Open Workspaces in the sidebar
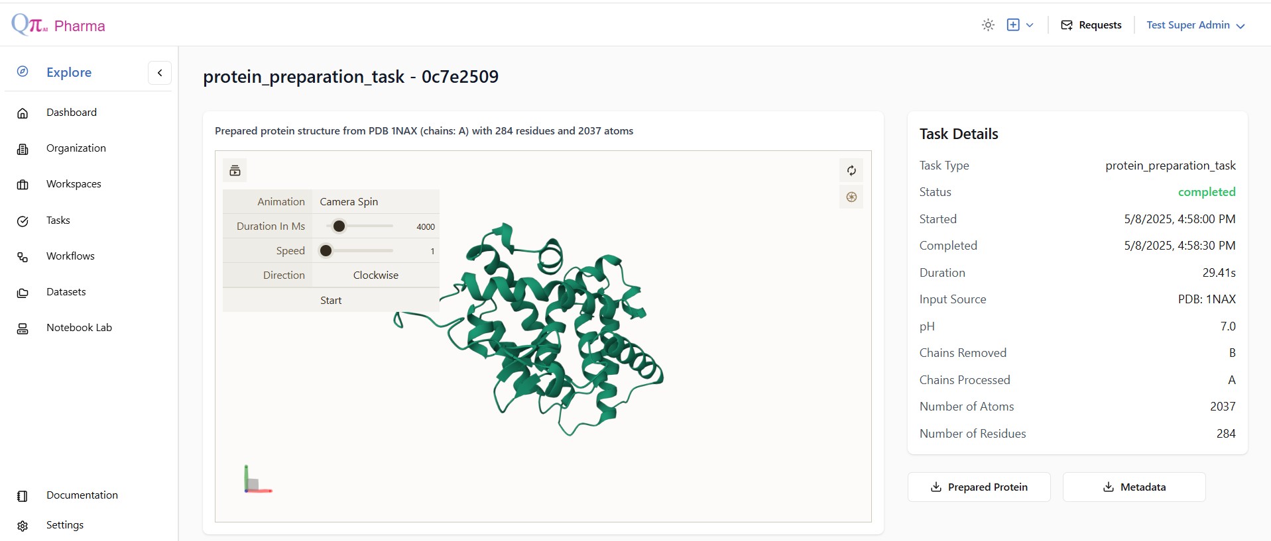 coord(74,184)
